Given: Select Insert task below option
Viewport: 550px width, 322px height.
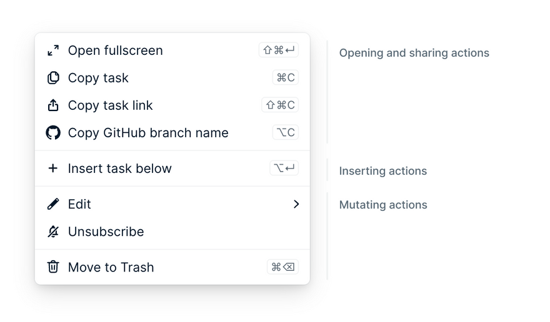Looking at the screenshot, I should (x=172, y=168).
